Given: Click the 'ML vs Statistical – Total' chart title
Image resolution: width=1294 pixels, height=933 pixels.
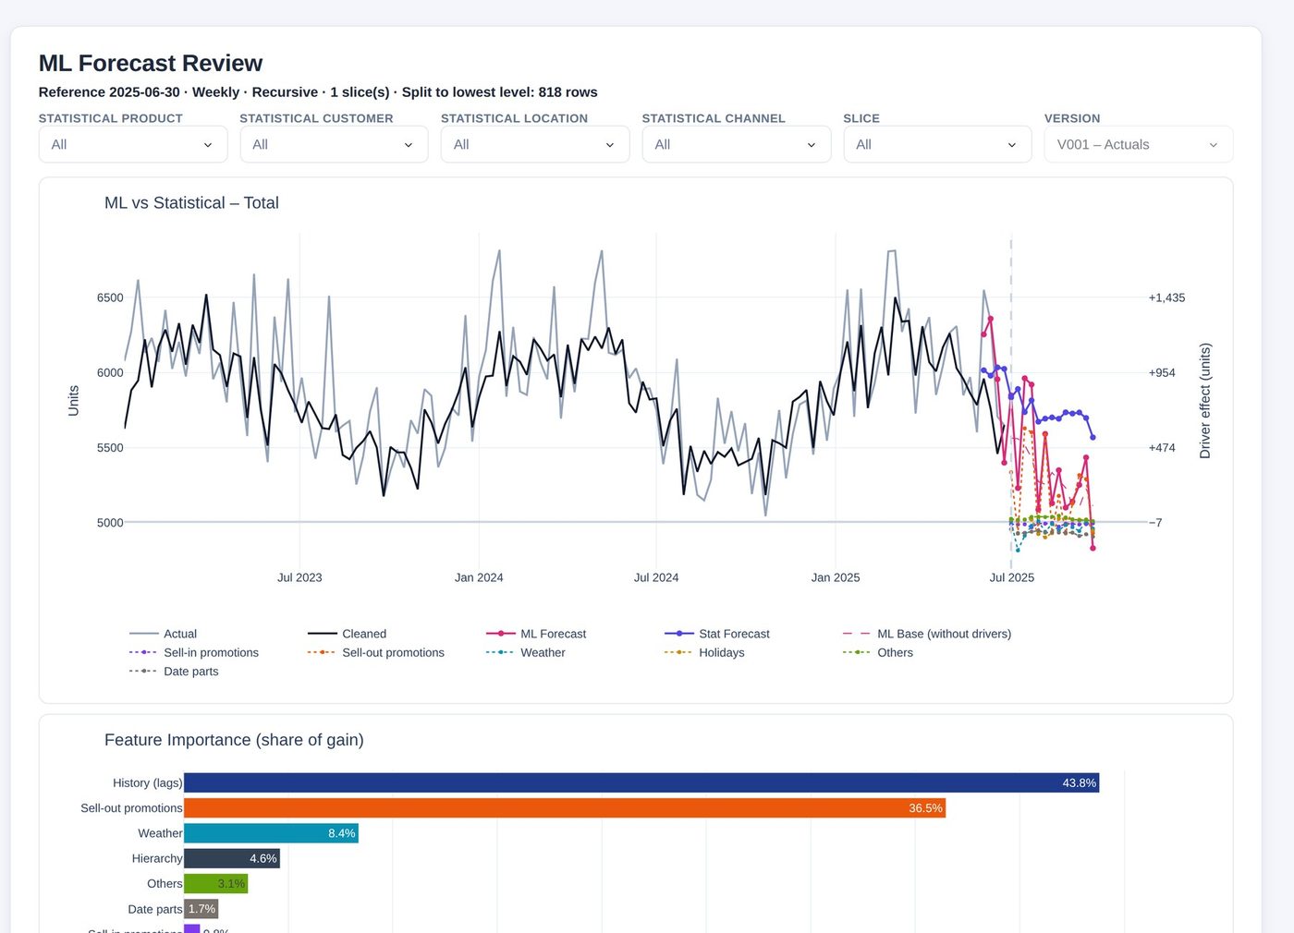Looking at the screenshot, I should 191,203.
